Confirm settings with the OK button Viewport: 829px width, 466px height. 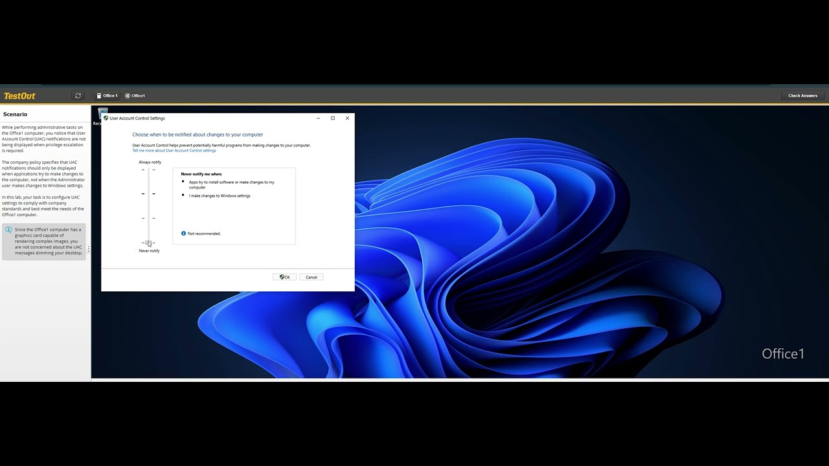coord(284,277)
